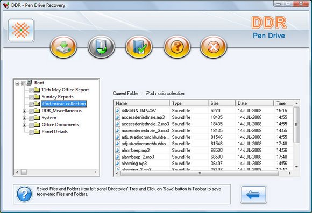Click folder icon of DDR_Miscellaneous
This screenshot has height=213, width=312.
pyautogui.click(x=37, y=111)
